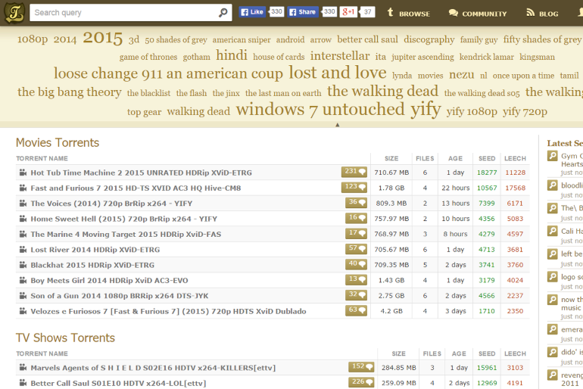583x389 pixels.
Task: Sort movies by the SEED column header
Action: tap(487, 159)
